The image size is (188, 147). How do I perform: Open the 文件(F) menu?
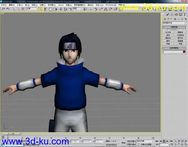pos(4,5)
